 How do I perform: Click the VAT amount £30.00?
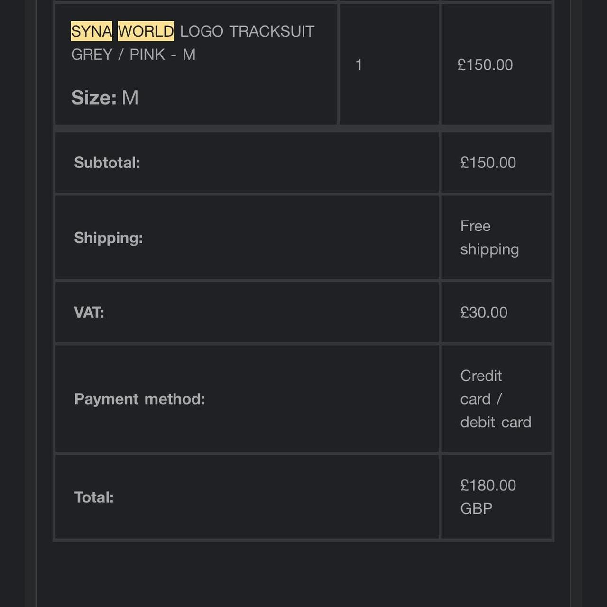484,313
